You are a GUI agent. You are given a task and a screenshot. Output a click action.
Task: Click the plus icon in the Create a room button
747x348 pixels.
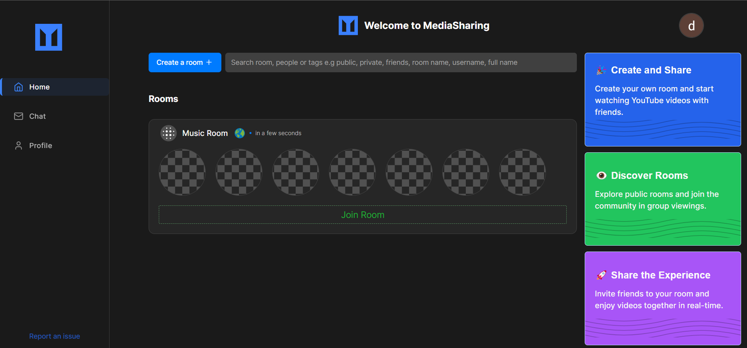pos(209,62)
